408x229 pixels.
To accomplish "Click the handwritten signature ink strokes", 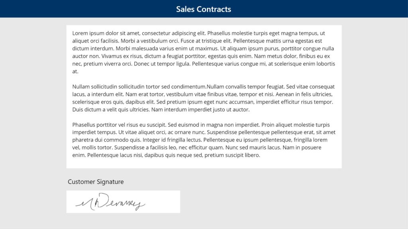I will [x=110, y=202].
